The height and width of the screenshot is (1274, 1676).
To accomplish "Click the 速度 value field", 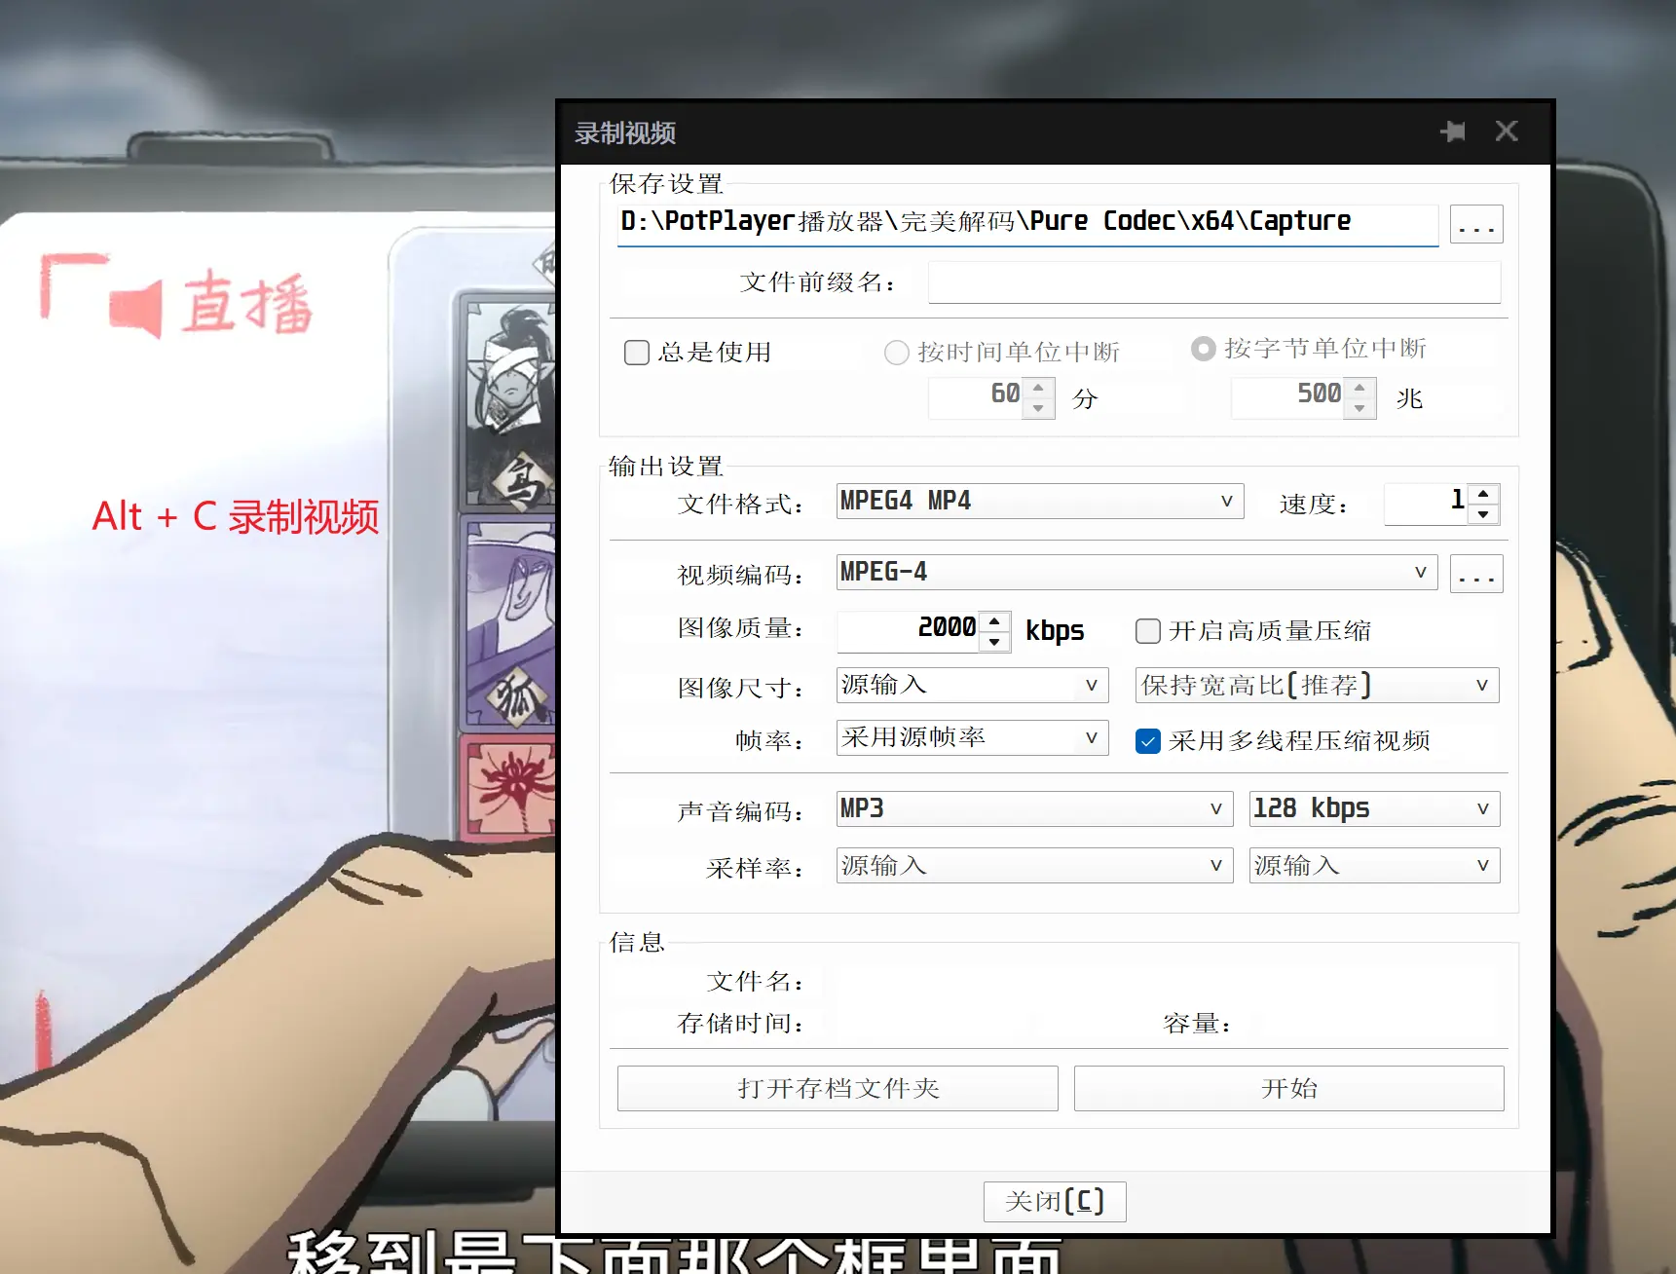I will coord(1427,505).
